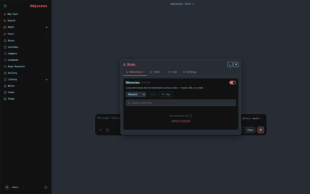The width and height of the screenshot is (310, 194).
Task: Switch to the Skills tab
Action: [x=156, y=72]
